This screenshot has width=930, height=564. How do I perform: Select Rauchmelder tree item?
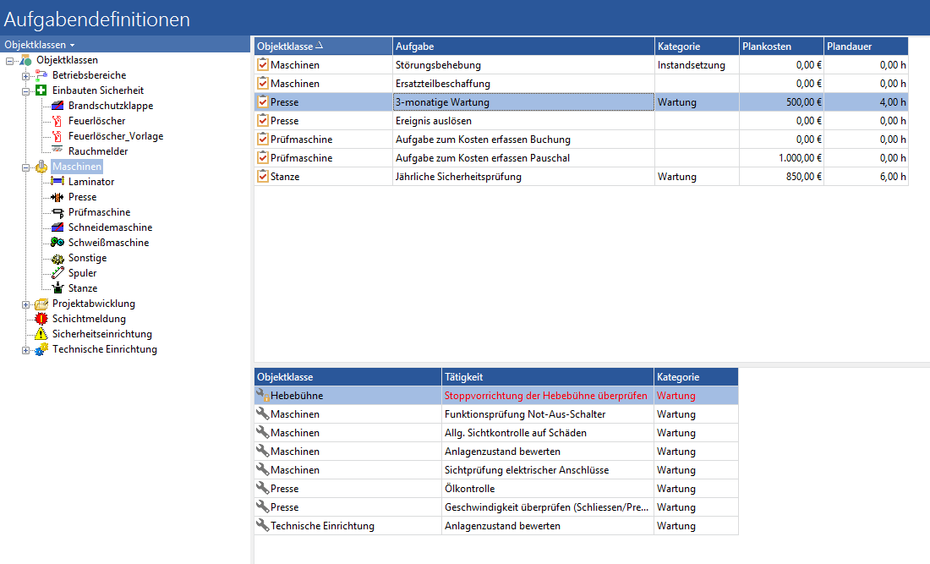98,151
